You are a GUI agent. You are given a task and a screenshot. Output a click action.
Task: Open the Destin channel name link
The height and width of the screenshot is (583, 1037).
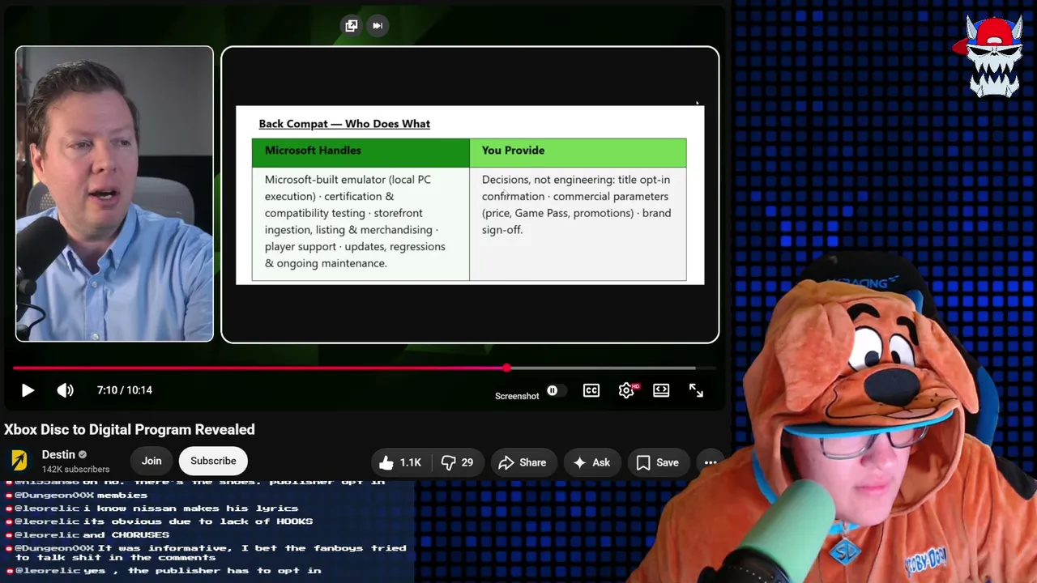pyautogui.click(x=58, y=455)
